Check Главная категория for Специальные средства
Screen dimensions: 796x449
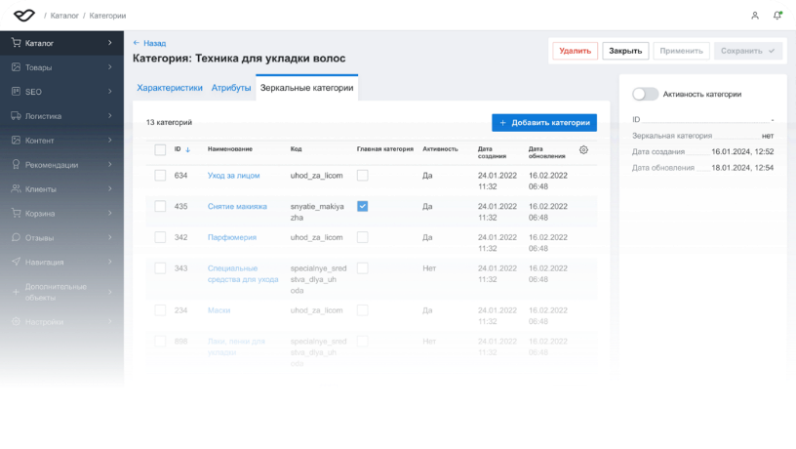(363, 268)
